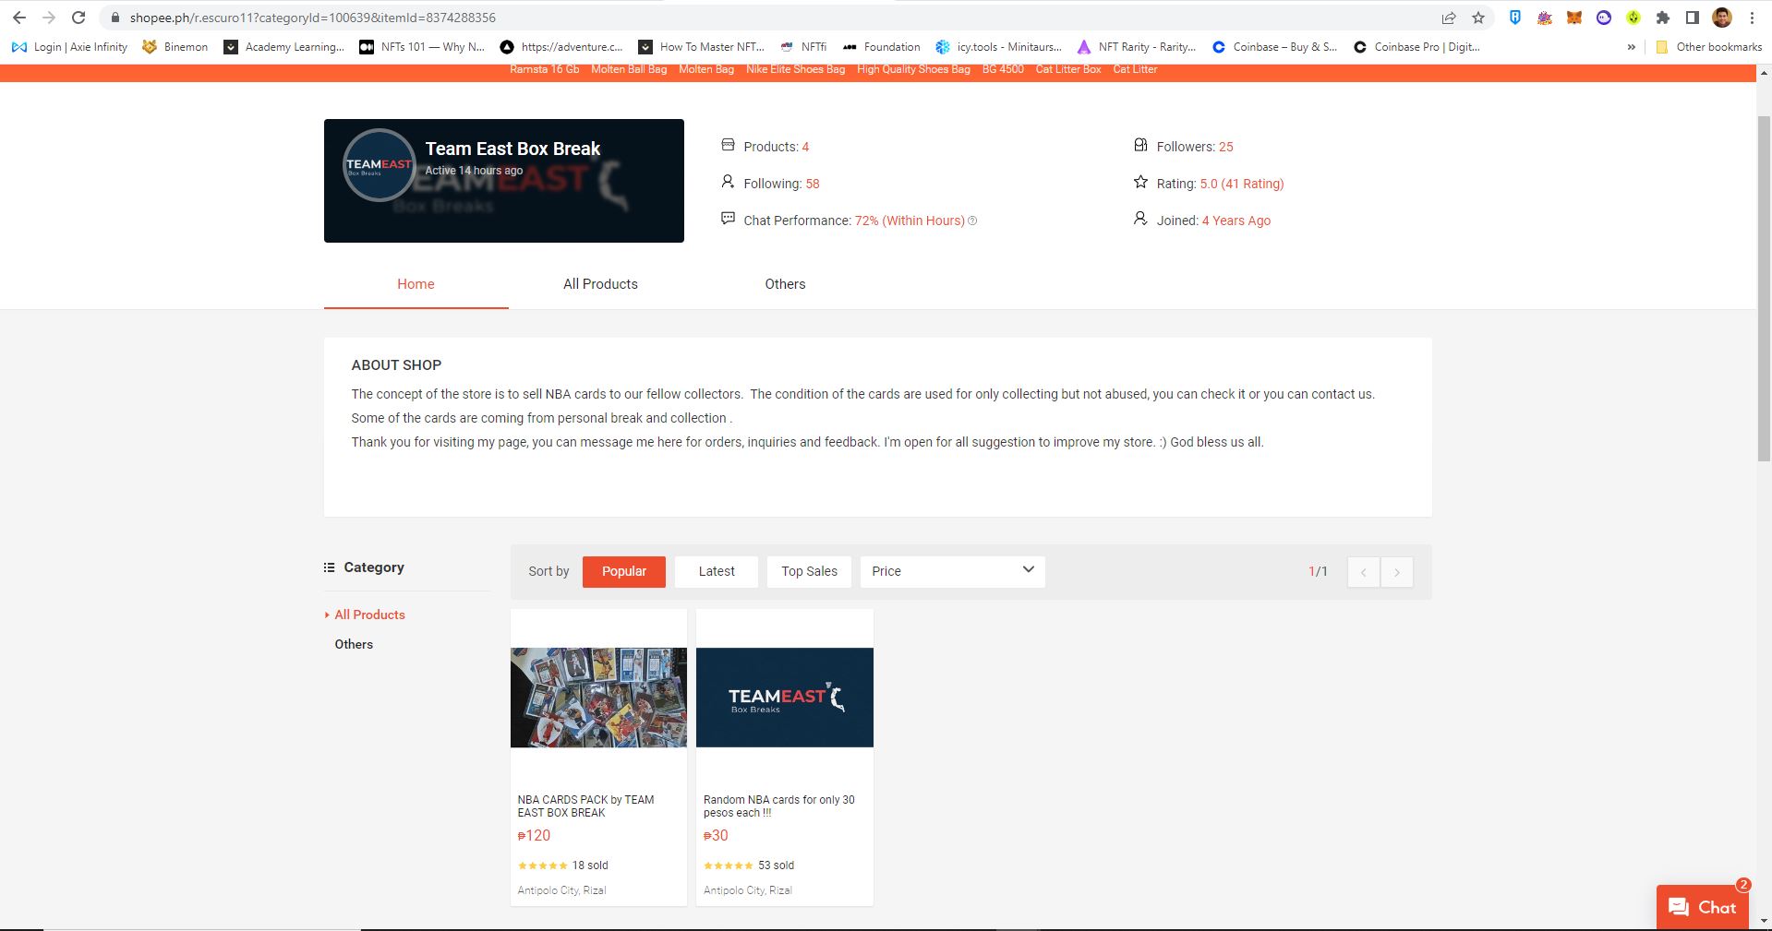The image size is (1772, 931).
Task: Click the Followers count 25
Action: click(1226, 147)
